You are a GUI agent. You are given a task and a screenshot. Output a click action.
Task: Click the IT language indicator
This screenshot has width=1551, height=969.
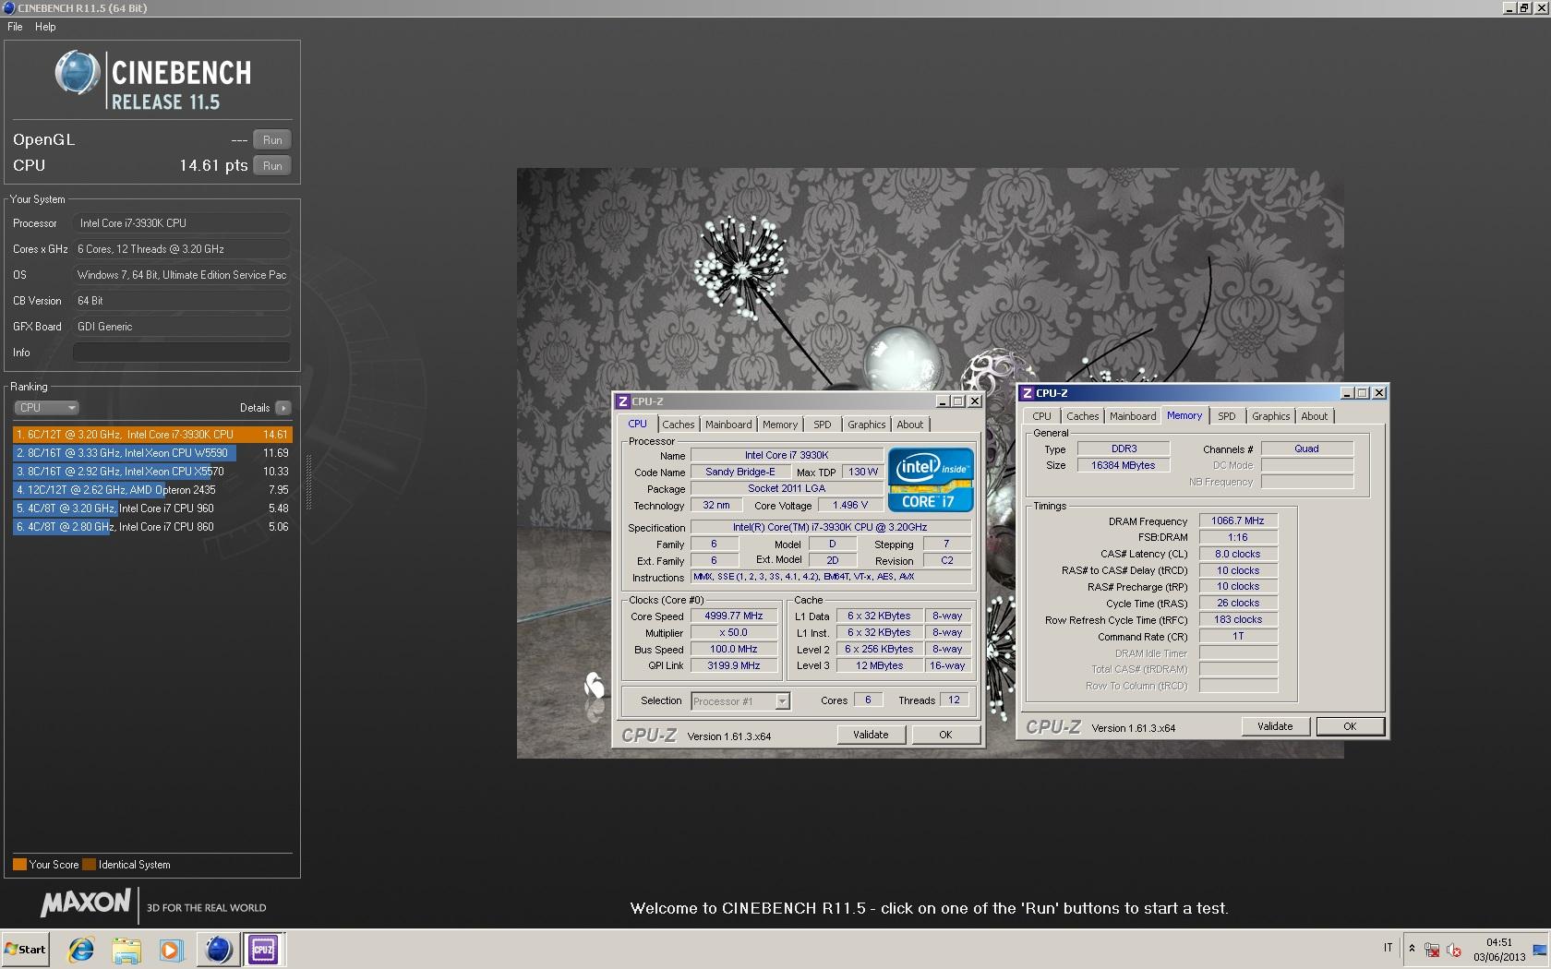tap(1388, 948)
